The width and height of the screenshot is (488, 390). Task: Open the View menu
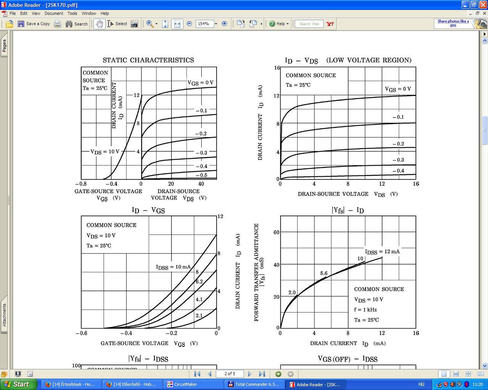(x=36, y=13)
